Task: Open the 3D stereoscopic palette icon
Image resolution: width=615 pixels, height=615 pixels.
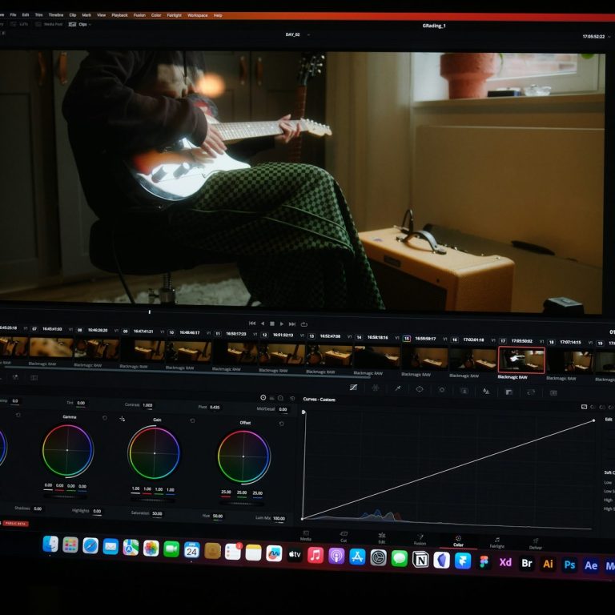Action: [x=553, y=392]
